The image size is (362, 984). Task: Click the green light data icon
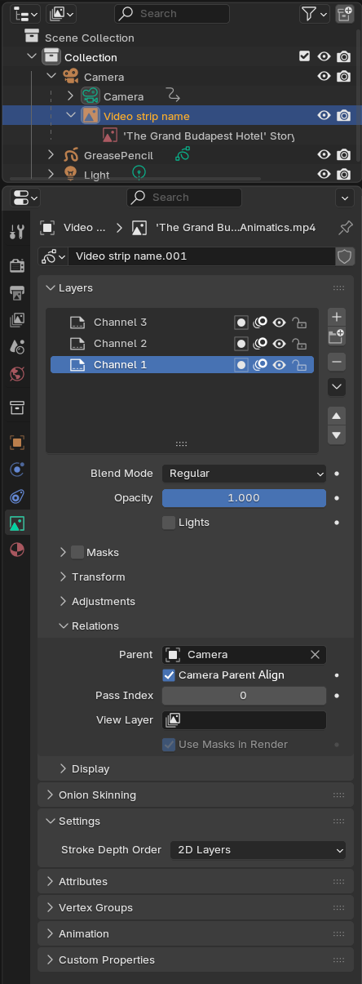point(139,173)
